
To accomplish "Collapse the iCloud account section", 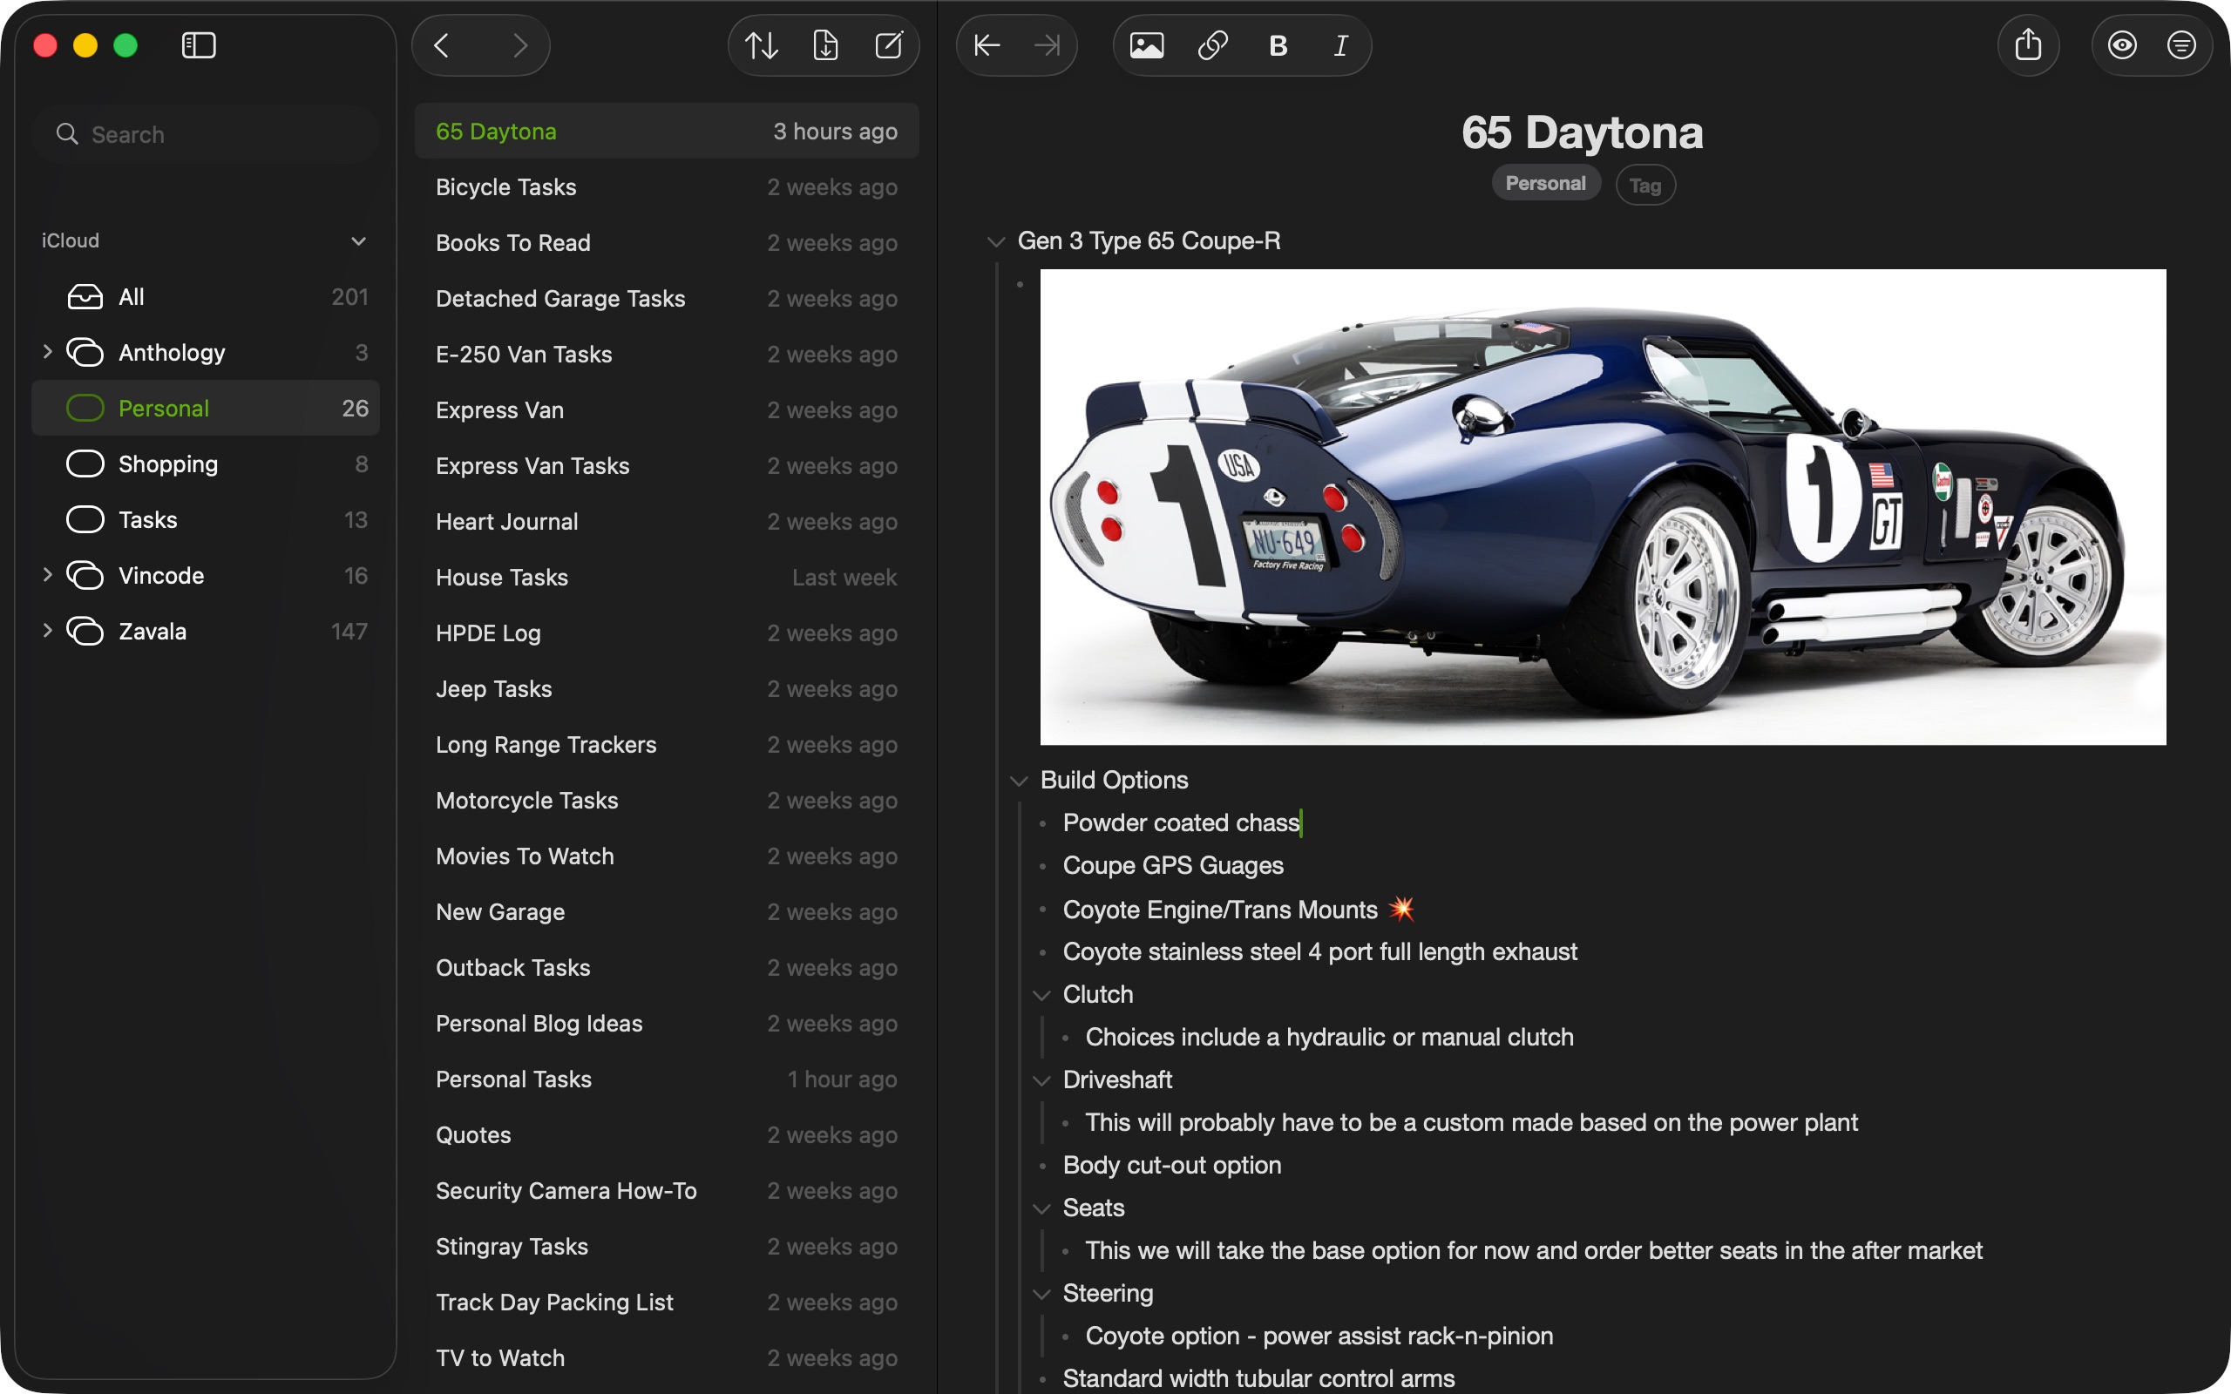I will [359, 240].
